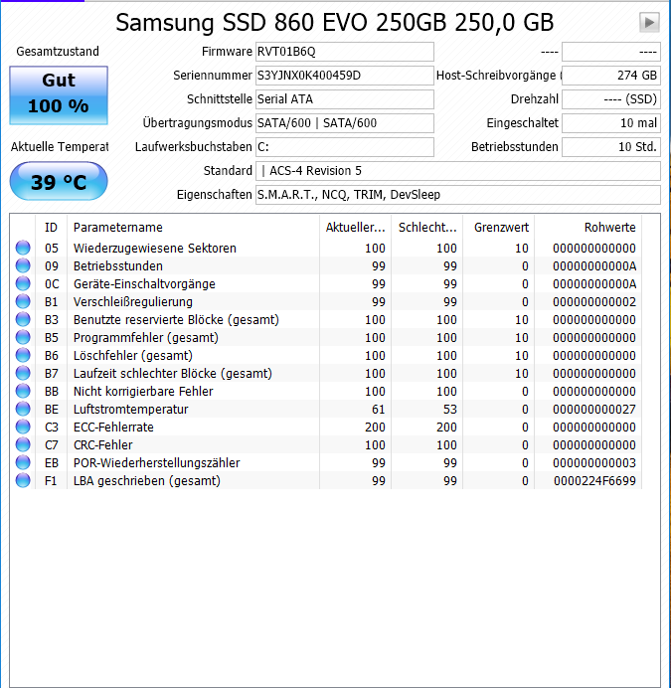Sort by the ID column header

(51, 228)
